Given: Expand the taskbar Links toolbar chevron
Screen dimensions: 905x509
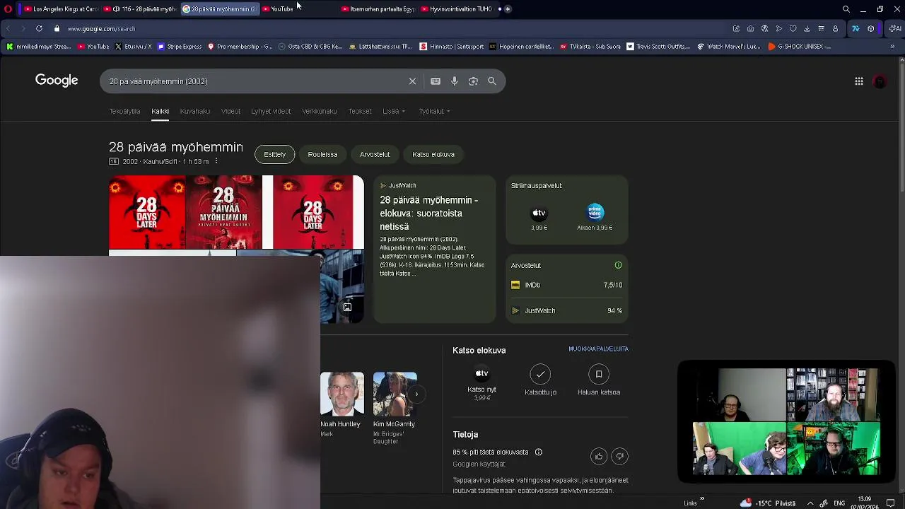Looking at the screenshot, I should click(x=701, y=499).
